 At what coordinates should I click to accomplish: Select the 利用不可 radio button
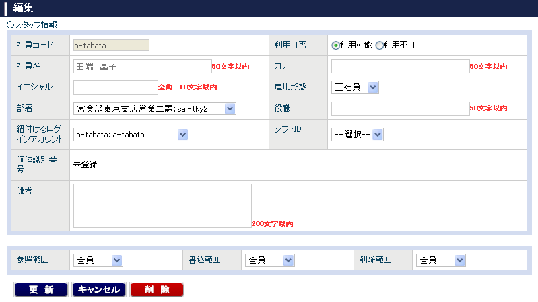(379, 45)
